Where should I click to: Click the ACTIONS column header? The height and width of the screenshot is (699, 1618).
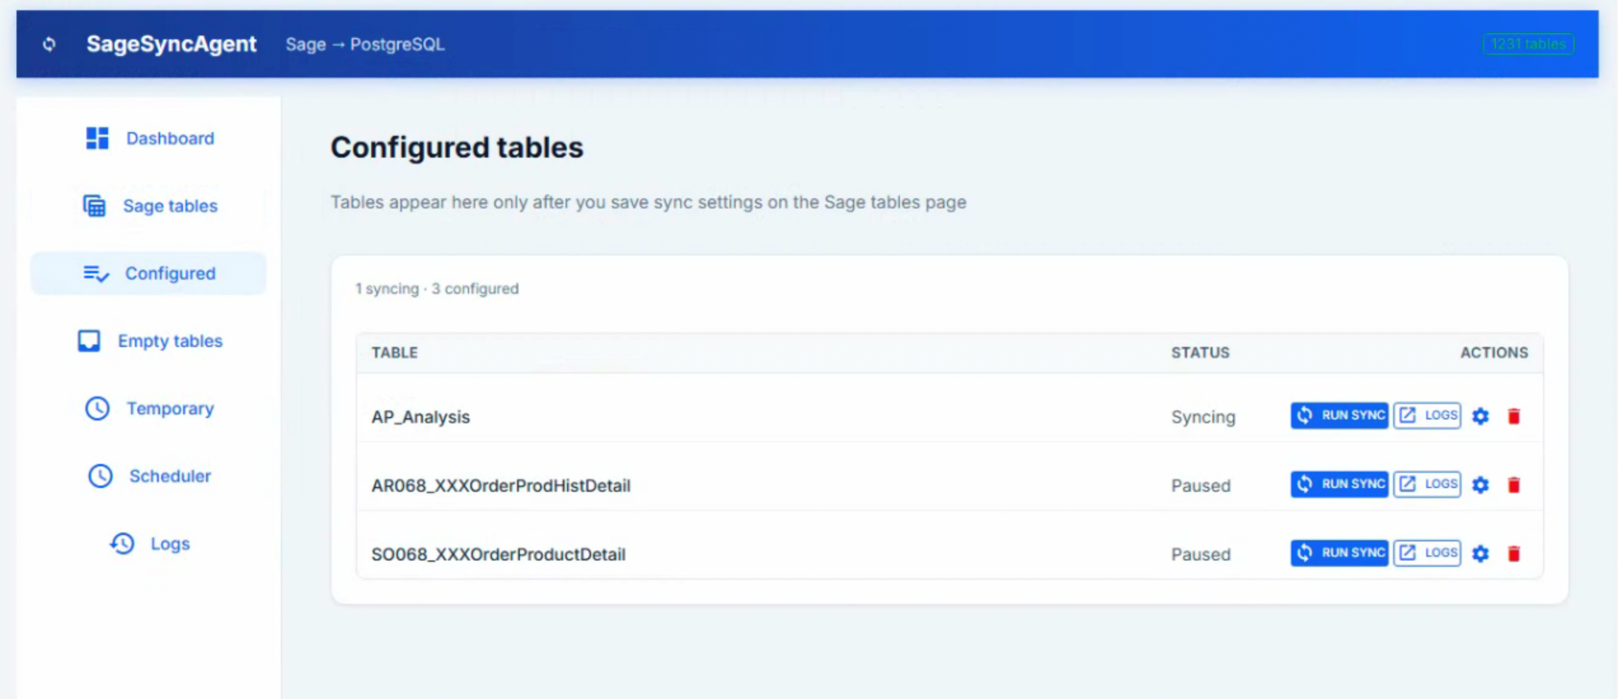click(x=1494, y=353)
